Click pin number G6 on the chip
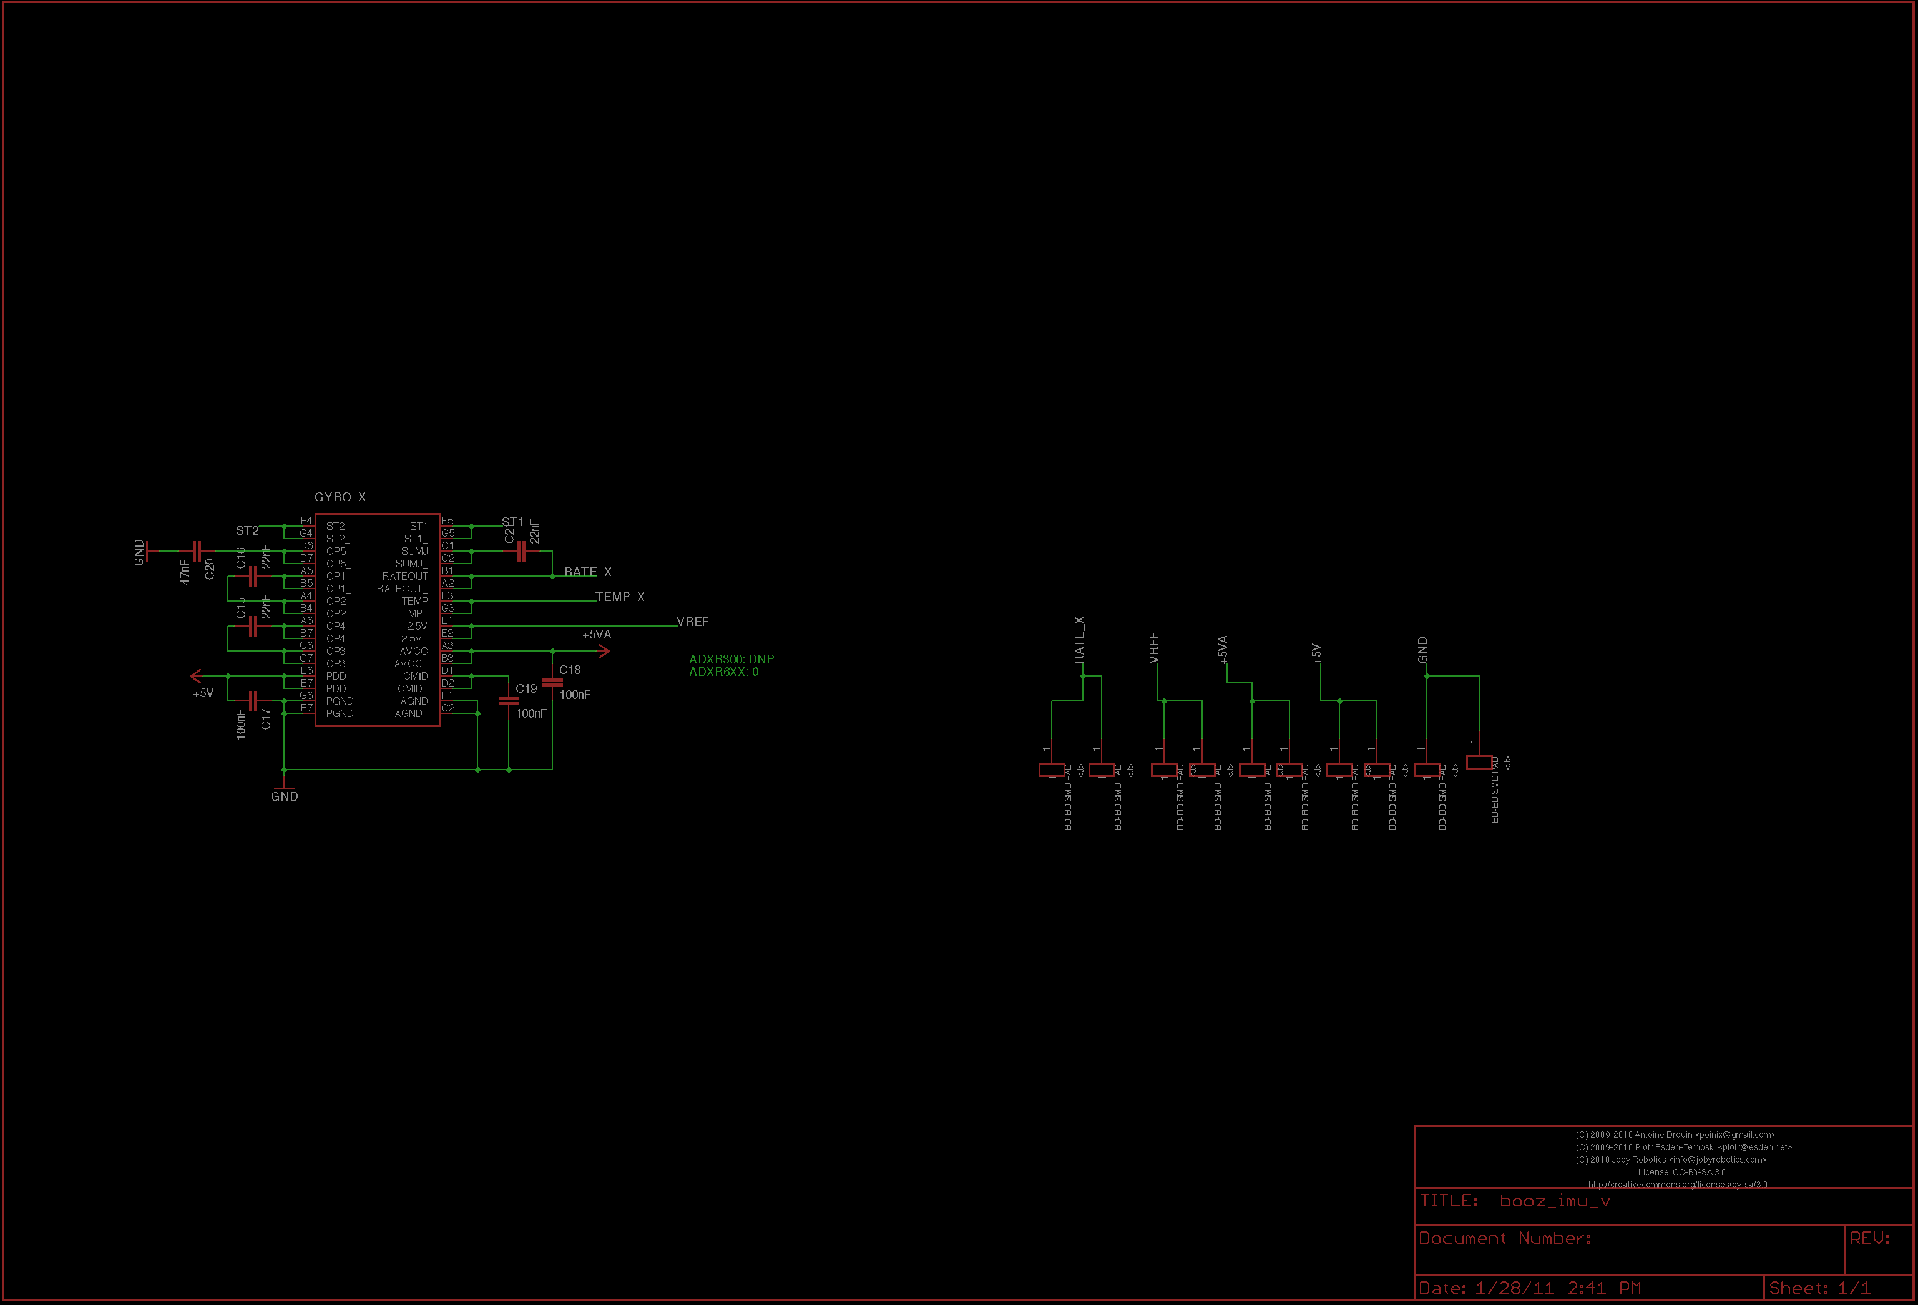 point(306,695)
